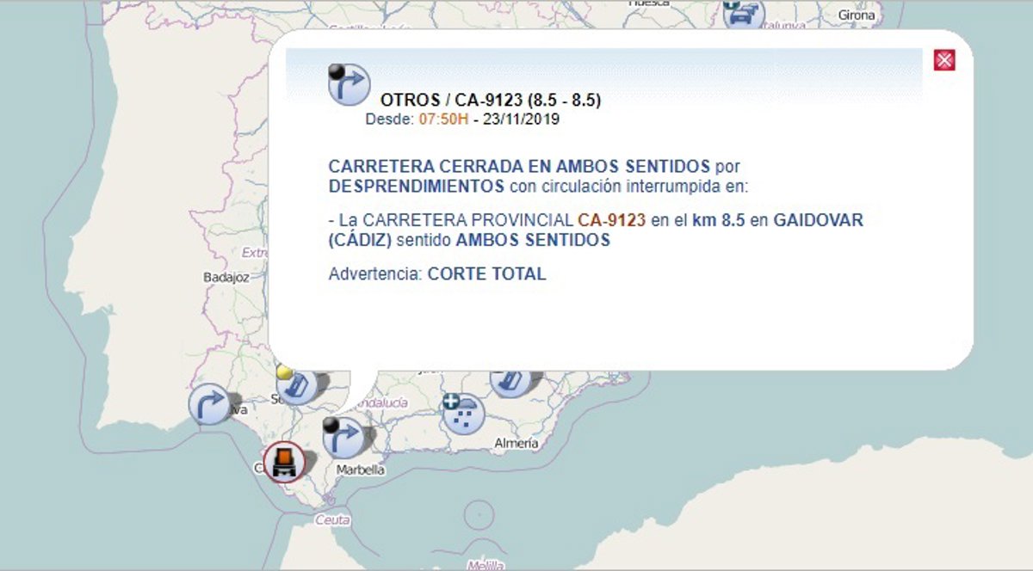Click the traffic jam marker in Cataluña
The height and width of the screenshot is (571, 1033).
point(743,12)
